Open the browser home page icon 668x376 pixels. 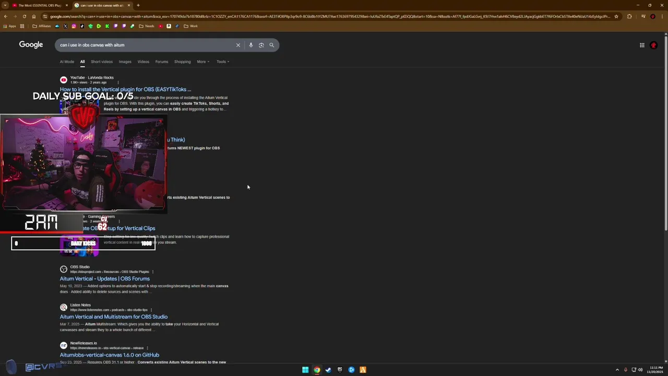34,16
